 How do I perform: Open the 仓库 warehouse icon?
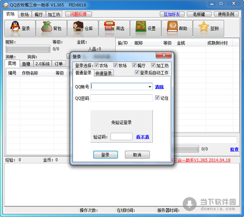click(83, 28)
